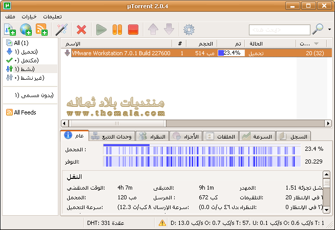This screenshot has height=230, width=335.
Task: Click the orange Pause torrent button
Action: pyautogui.click(x=117, y=30)
